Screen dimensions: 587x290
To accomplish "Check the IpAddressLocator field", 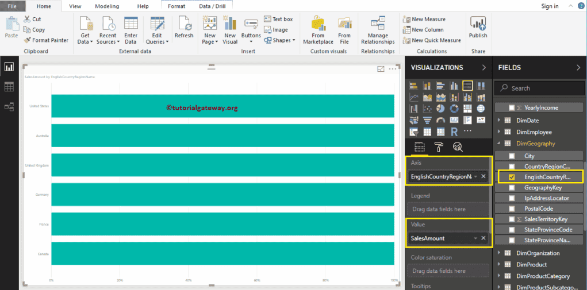I will (512, 198).
